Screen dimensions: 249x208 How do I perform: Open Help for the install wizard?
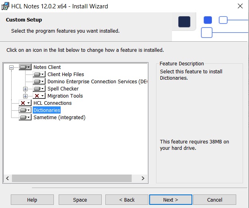[x=32, y=200]
